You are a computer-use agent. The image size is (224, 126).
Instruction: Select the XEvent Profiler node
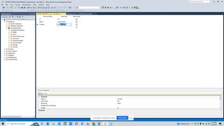(x=13, y=59)
